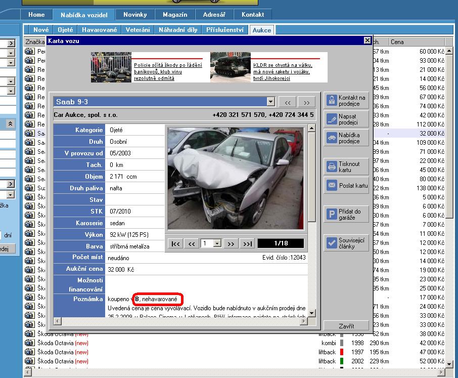Click camera icon of 52 000 Kč Škoda Octavia
Screen dimensions: 458x378
point(29,361)
